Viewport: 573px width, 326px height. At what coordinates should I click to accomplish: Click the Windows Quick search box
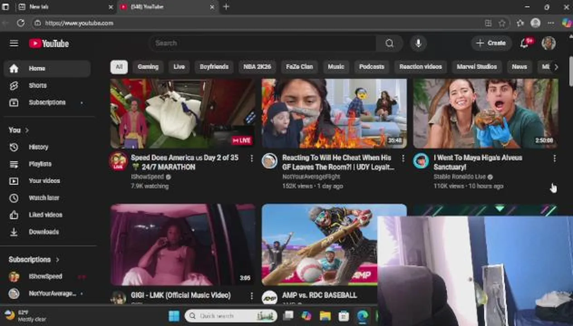pos(231,316)
